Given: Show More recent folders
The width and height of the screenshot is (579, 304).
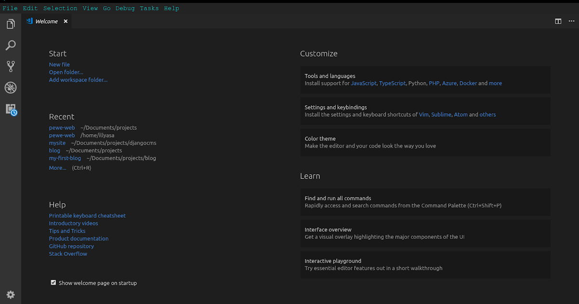Looking at the screenshot, I should pyautogui.click(x=57, y=168).
